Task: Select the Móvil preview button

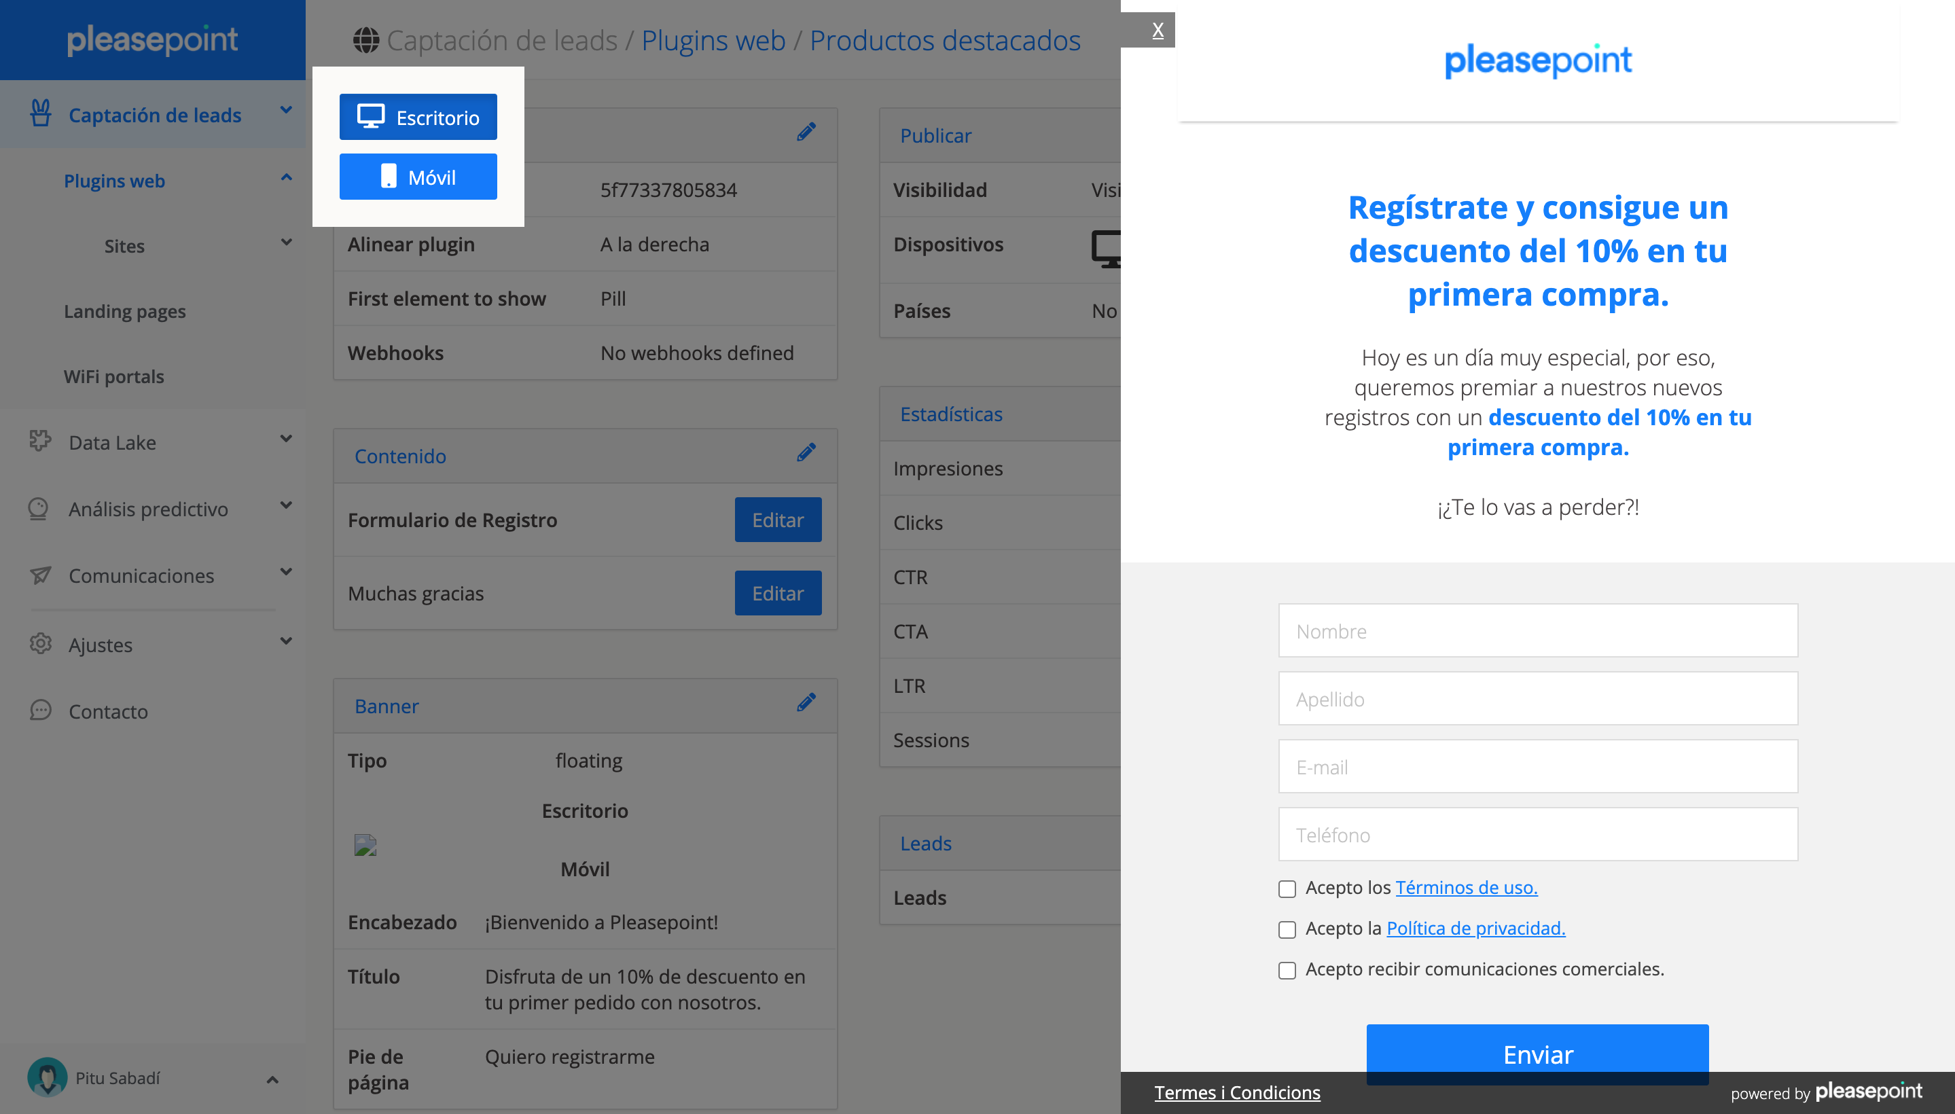Action: 418,177
